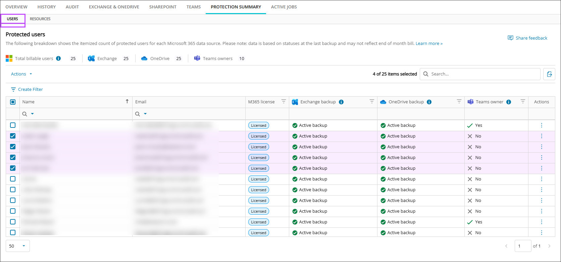Viewport: 561px width, 262px height.
Task: Open the three-dot actions menu for the first user row
Action: tap(542, 125)
